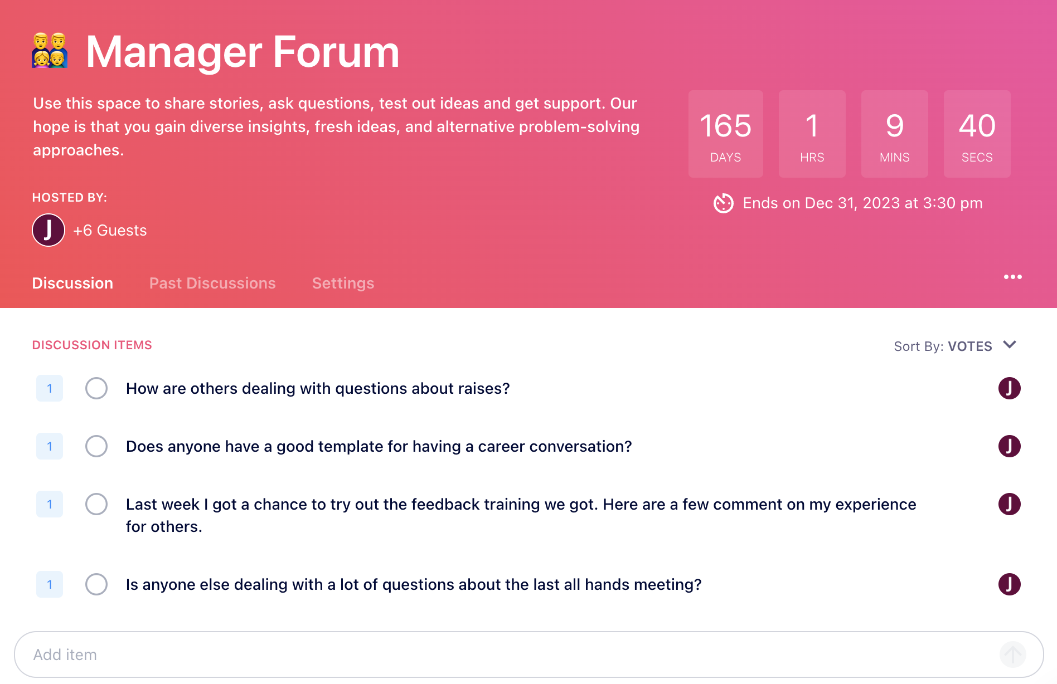Open the three-dot more options menu
Screen dimensions: 1057x684
[x=1012, y=277]
